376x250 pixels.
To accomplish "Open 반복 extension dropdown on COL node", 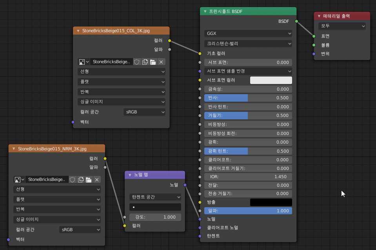I will 122,92.
